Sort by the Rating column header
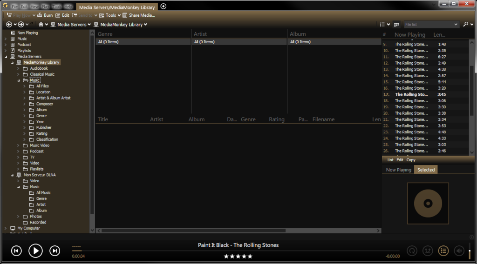The image size is (477, 264). point(277,119)
